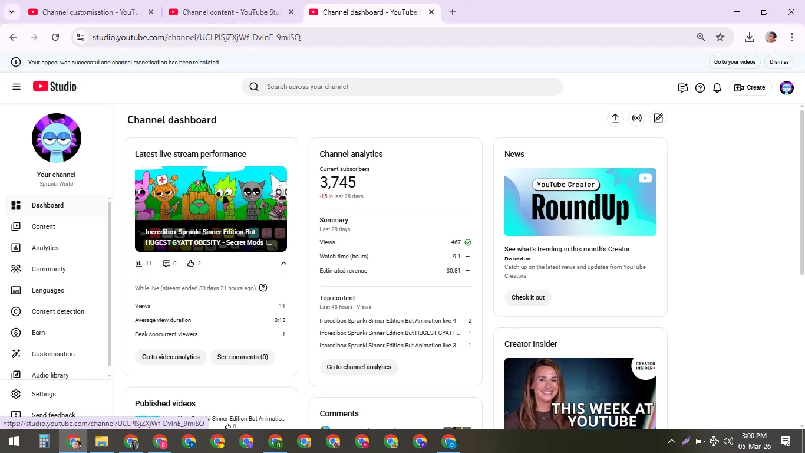Open the Windows Start menu
Image resolution: width=805 pixels, height=453 pixels.
[x=14, y=441]
